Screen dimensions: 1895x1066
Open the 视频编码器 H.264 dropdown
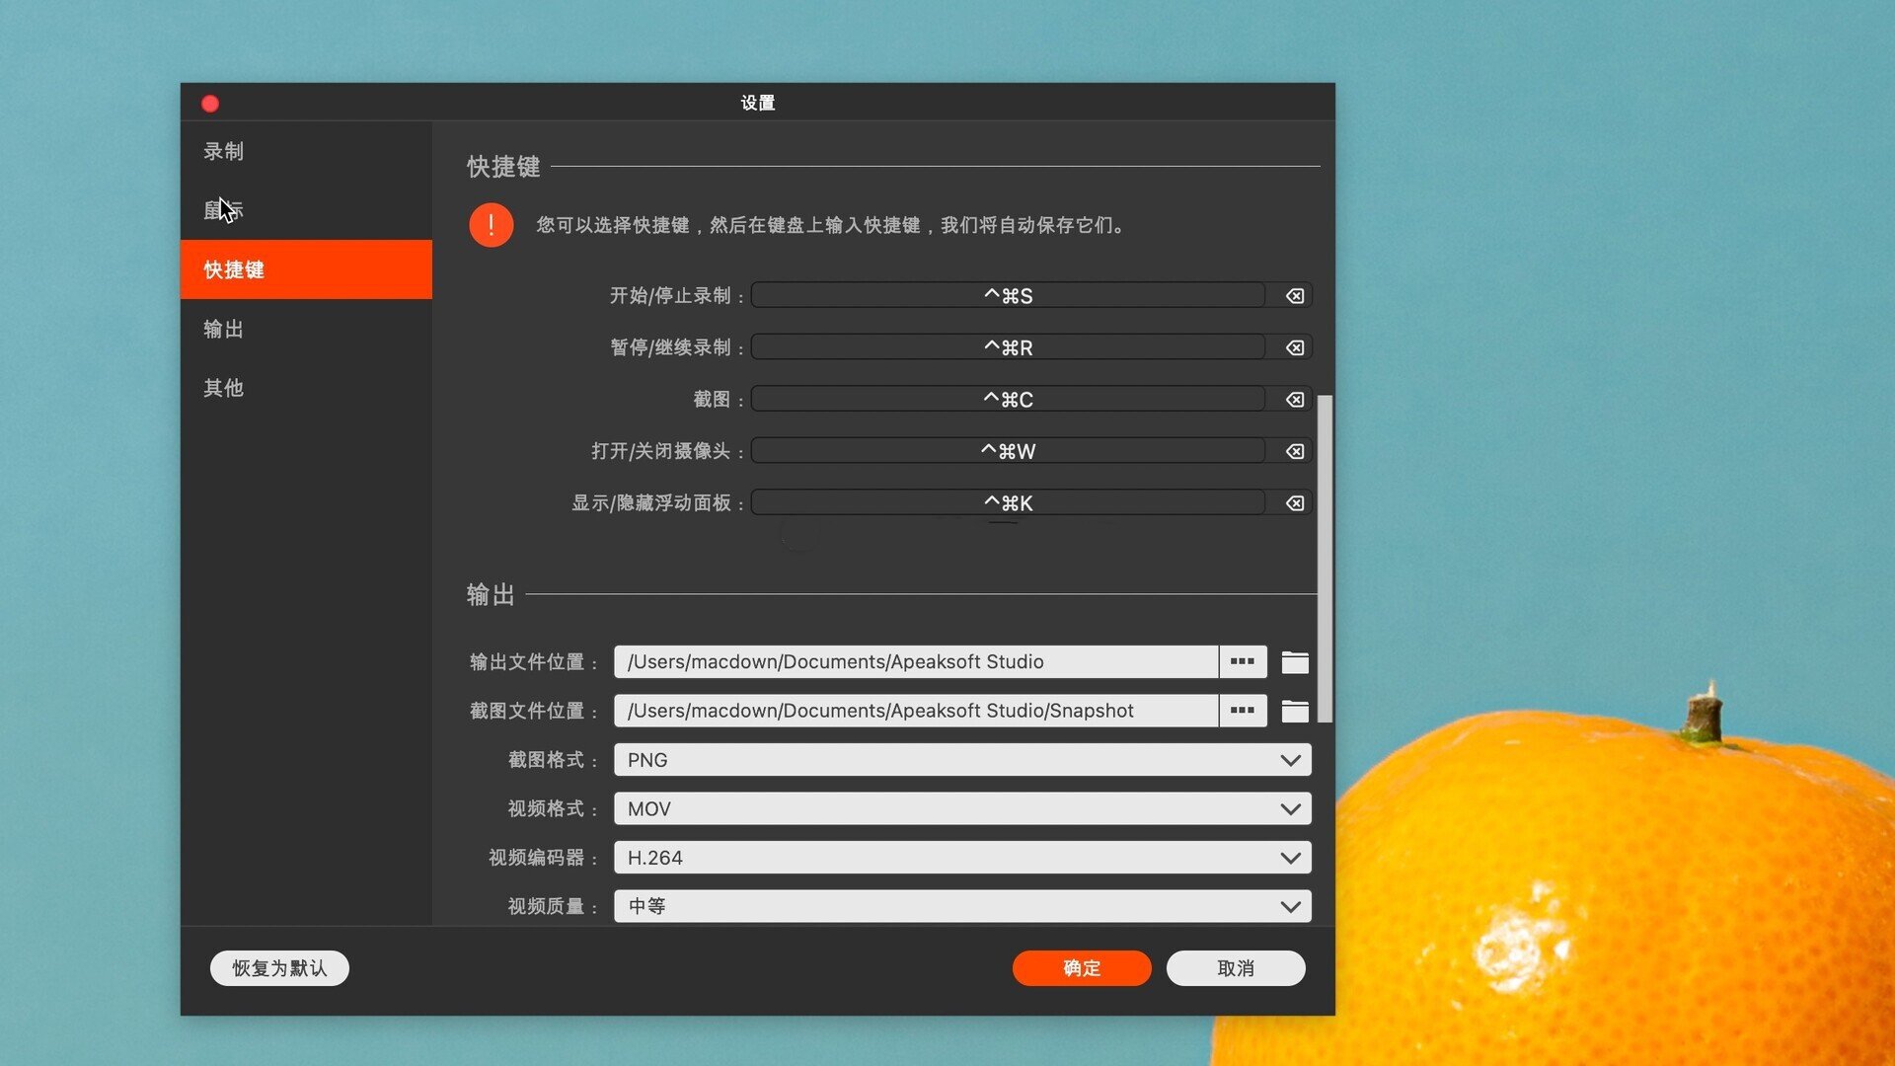(962, 858)
